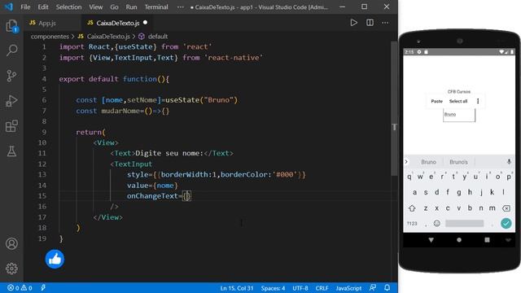The width and height of the screenshot is (521, 293).
Task: Expand hidden menu items ellipsis in title bar
Action: click(181, 7)
